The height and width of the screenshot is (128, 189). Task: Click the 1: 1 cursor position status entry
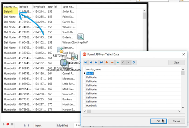[26, 125]
